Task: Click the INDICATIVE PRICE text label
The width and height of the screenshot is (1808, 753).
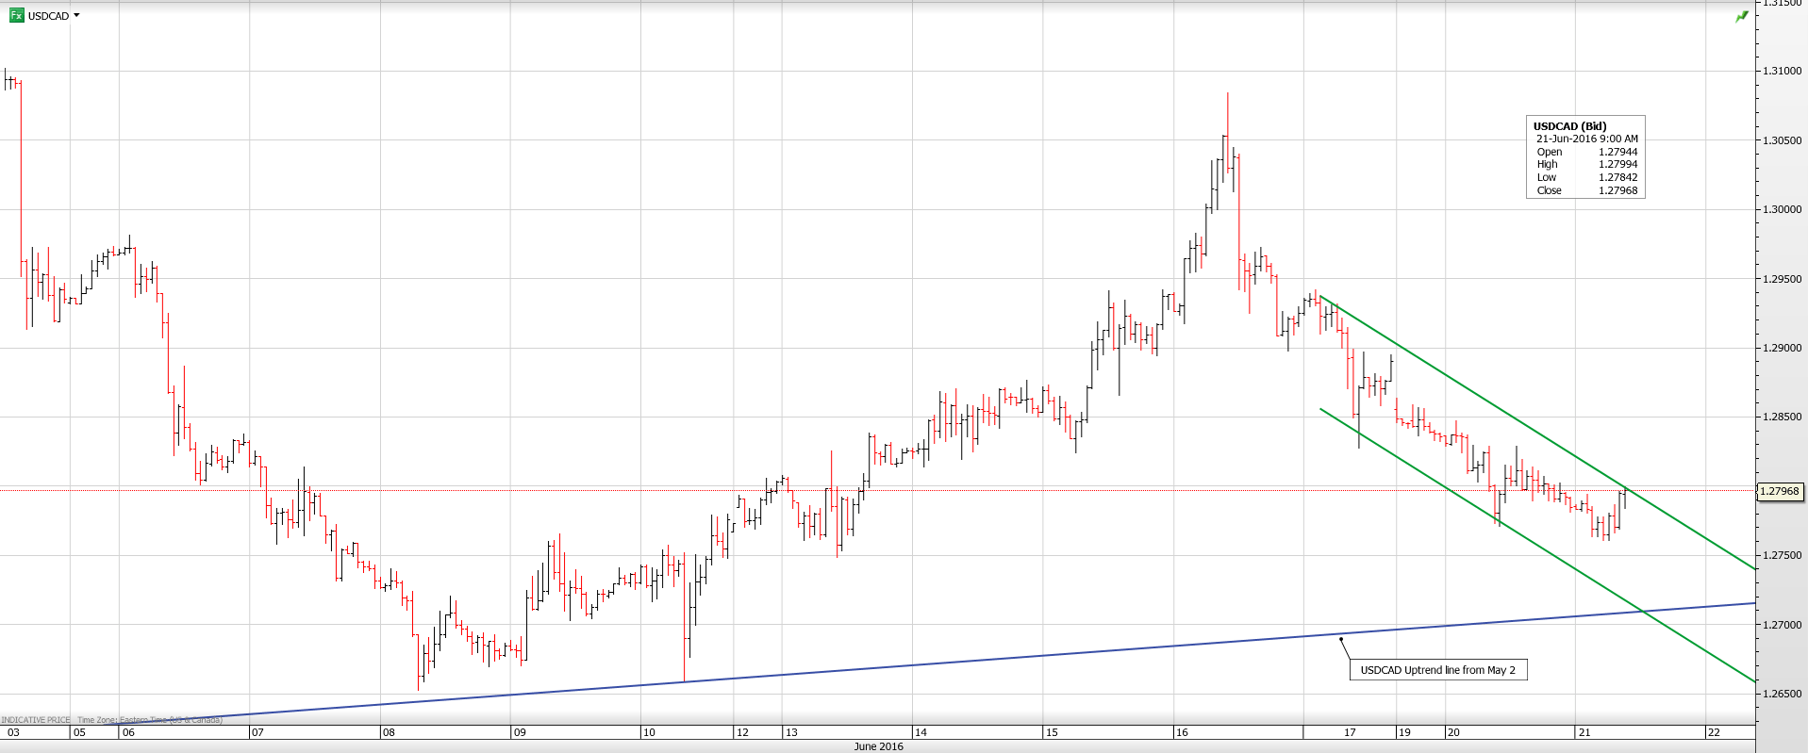Action: (36, 720)
